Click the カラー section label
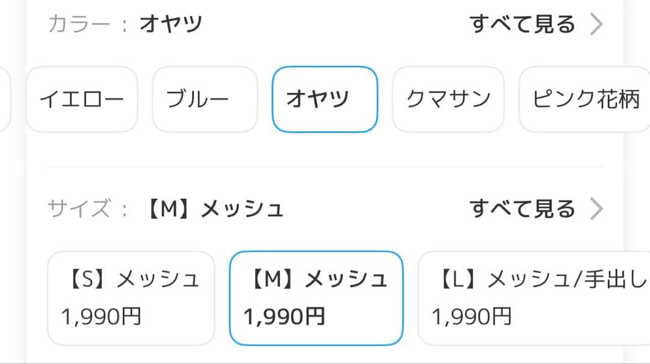 79,25
